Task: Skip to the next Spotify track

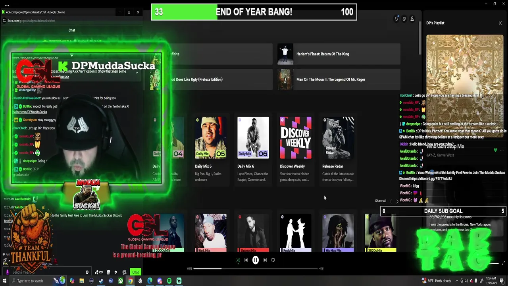Action: (x=265, y=260)
